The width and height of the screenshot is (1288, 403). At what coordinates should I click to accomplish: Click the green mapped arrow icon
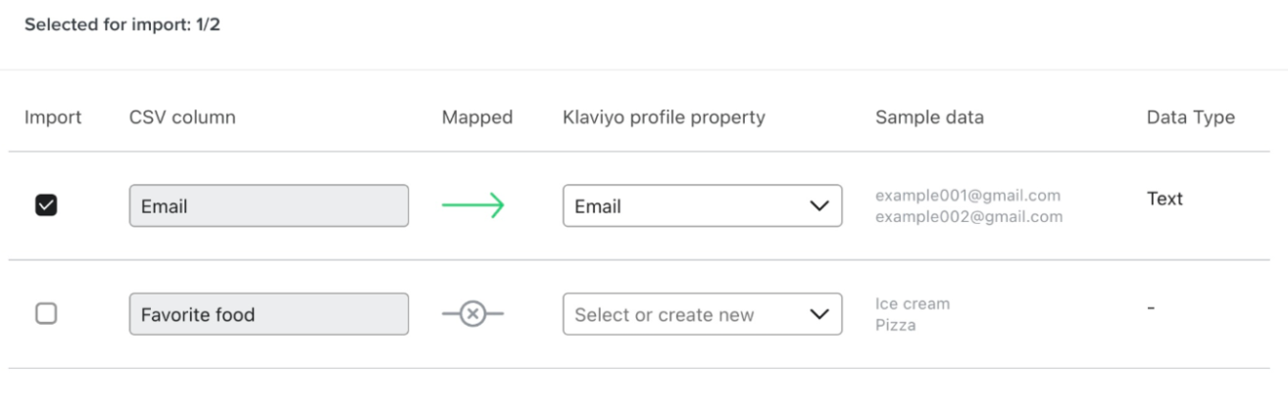click(x=472, y=205)
